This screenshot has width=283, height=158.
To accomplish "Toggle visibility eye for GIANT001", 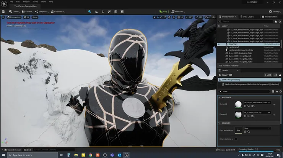I will click(219, 44).
